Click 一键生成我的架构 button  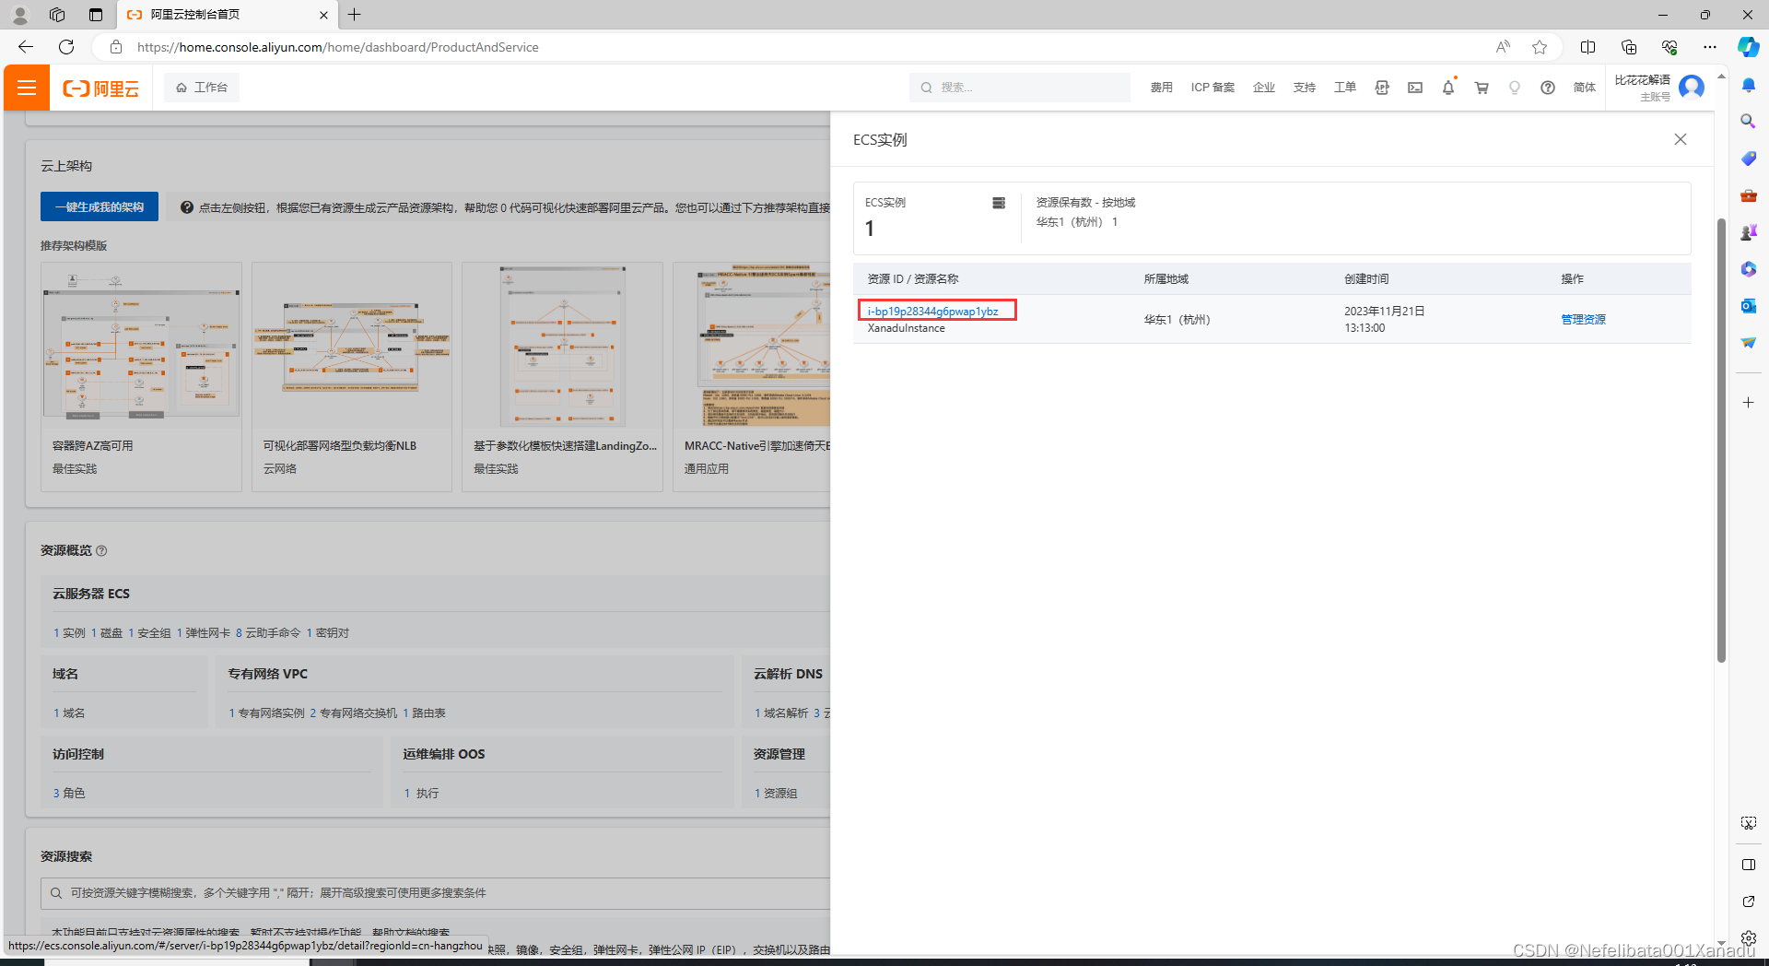[100, 206]
